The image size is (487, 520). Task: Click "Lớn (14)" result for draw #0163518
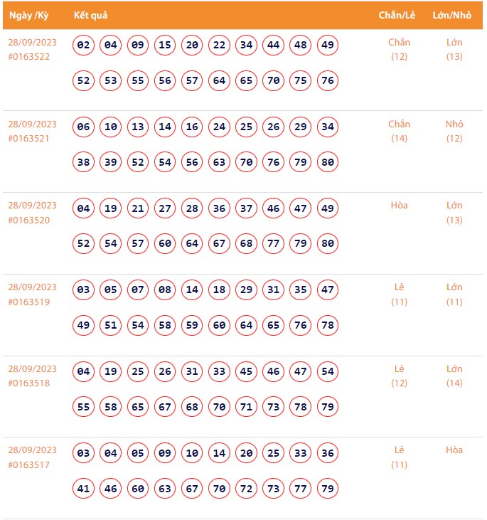tap(454, 376)
